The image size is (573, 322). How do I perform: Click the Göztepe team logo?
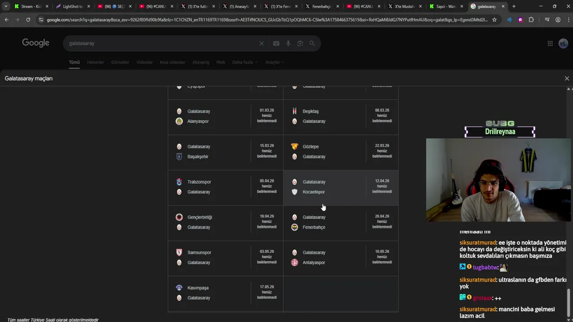pyautogui.click(x=295, y=146)
